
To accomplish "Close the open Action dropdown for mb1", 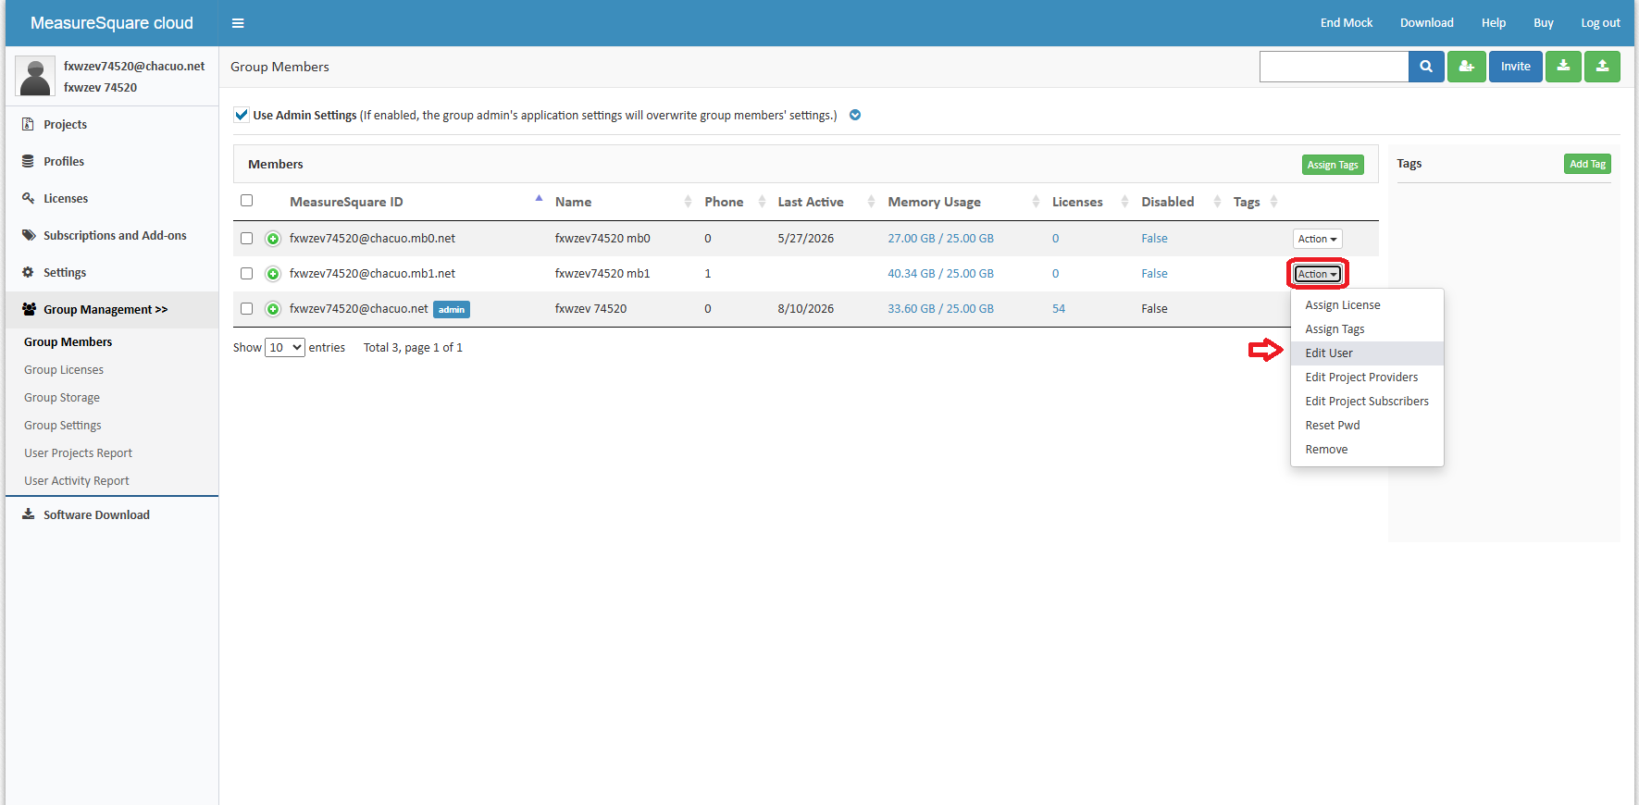I will pyautogui.click(x=1317, y=274).
